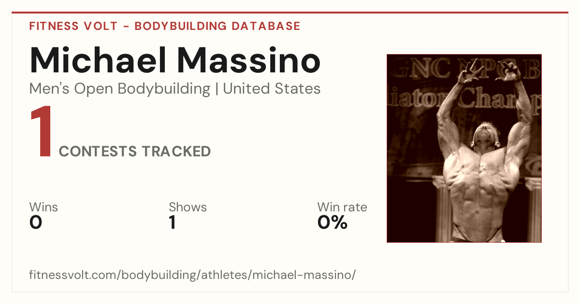580x304 pixels.
Task: Click the Shows stat label
Action: coord(188,207)
